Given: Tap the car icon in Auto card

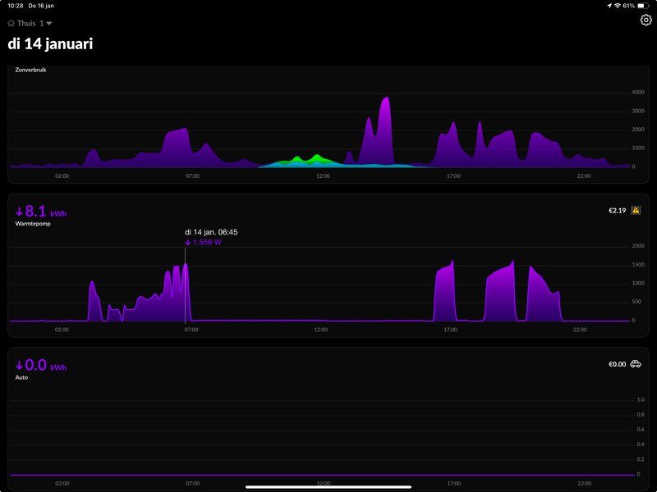Looking at the screenshot, I should 636,364.
